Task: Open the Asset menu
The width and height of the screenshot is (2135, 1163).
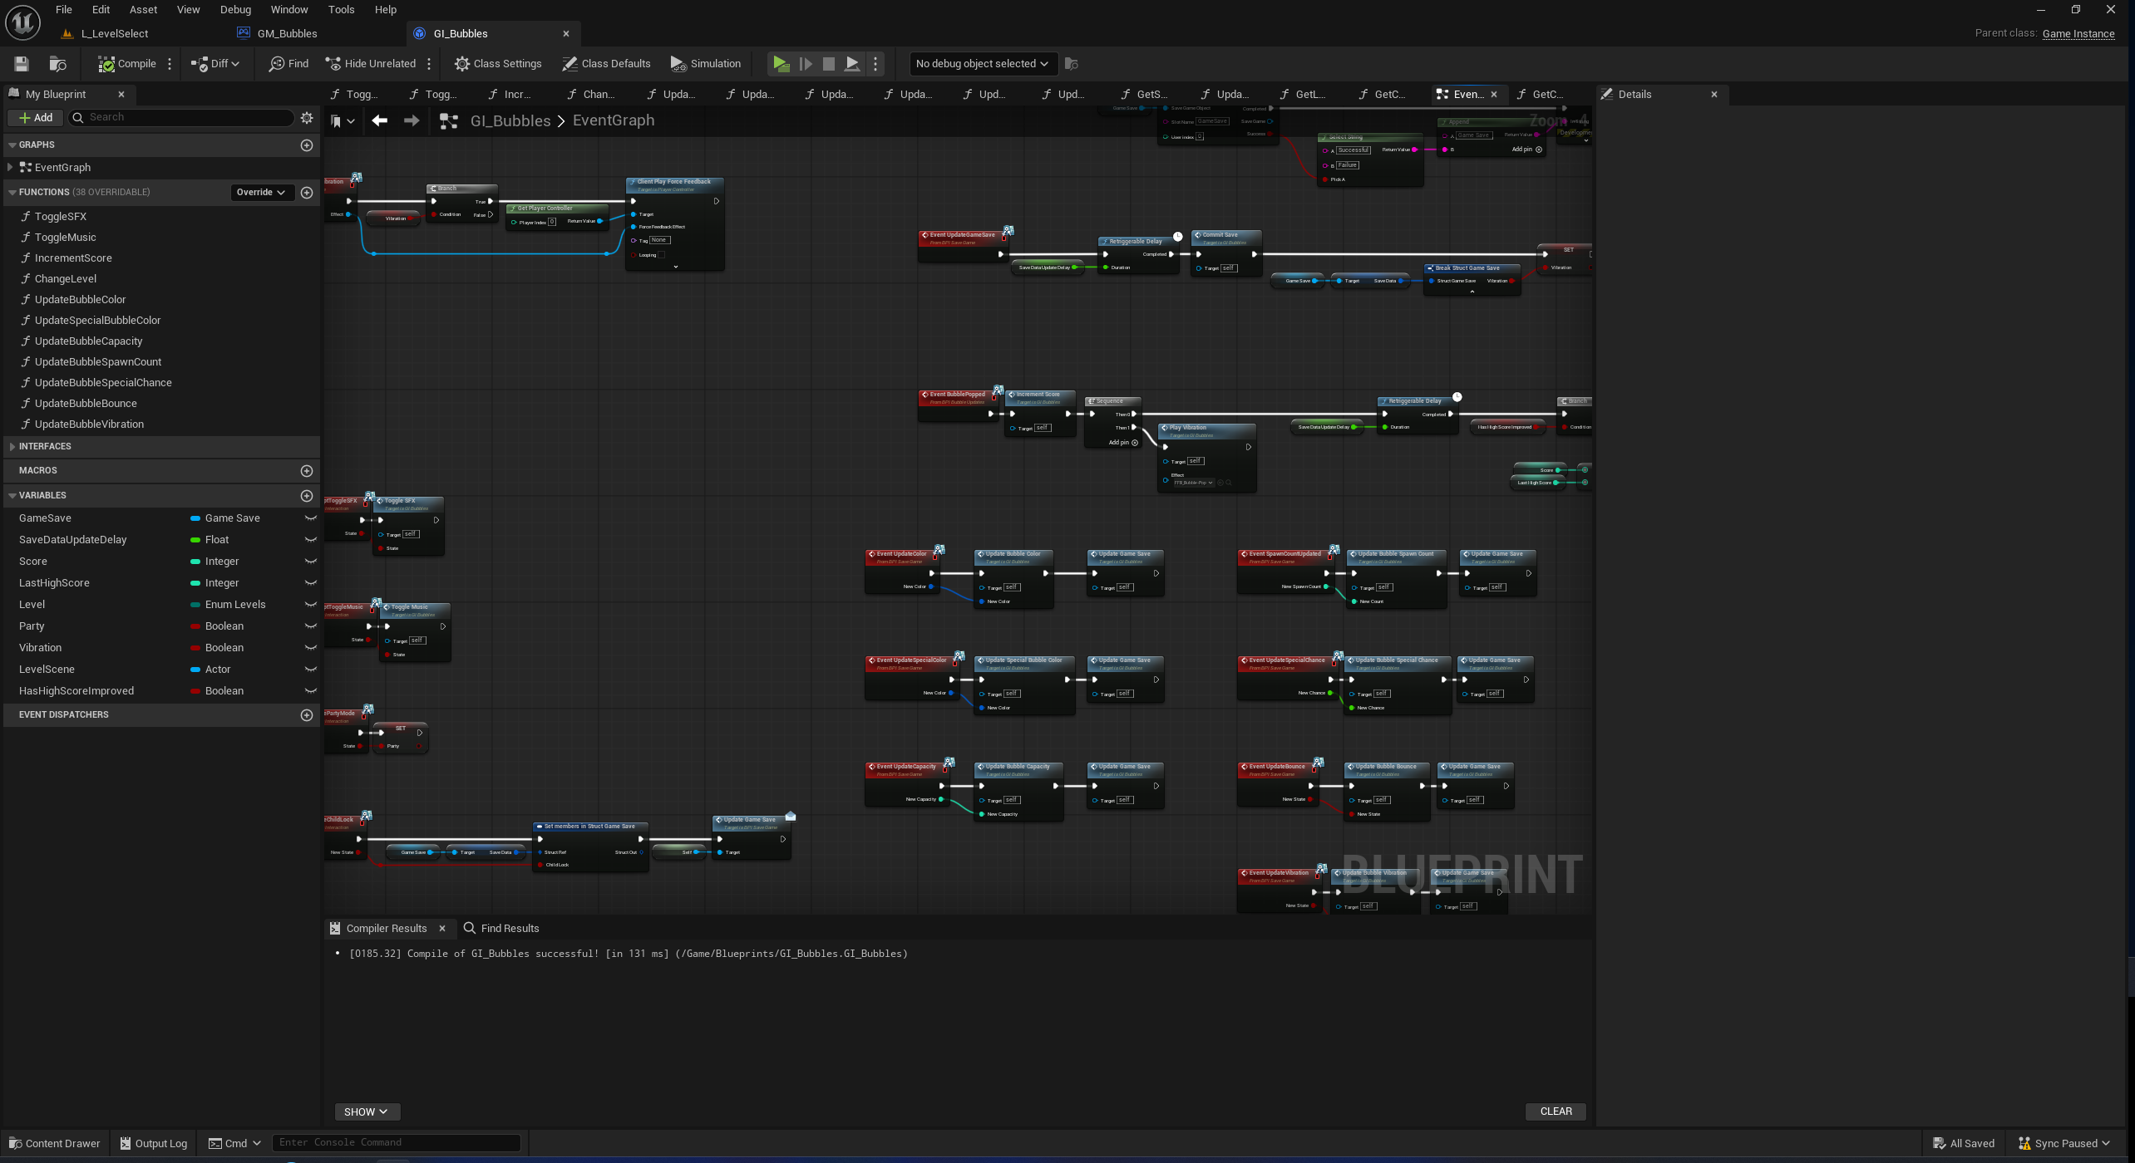Action: [143, 10]
